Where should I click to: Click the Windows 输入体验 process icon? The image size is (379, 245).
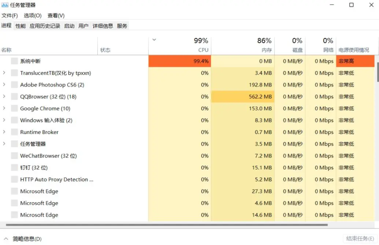(14, 120)
